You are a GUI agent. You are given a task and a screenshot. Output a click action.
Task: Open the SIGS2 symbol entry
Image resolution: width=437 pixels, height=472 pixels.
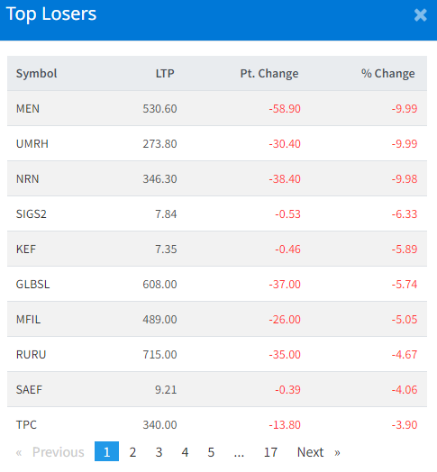coord(32,214)
